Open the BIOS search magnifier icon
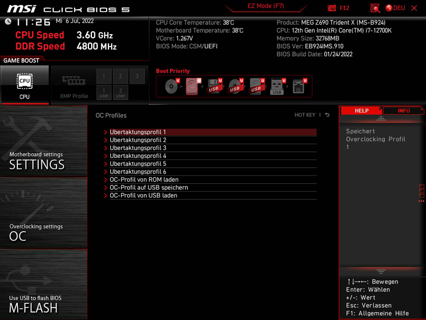Viewport: 426px width, 320px height. [x=375, y=8]
